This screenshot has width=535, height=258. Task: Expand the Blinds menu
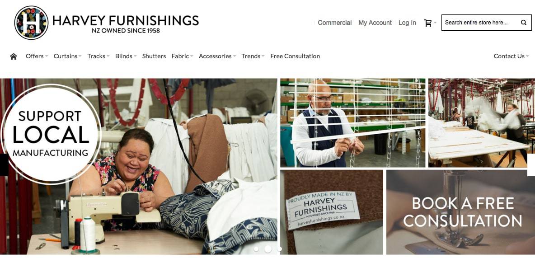(126, 56)
